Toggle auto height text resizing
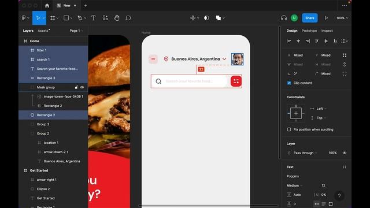This screenshot has width=370, height=208. (x=324, y=204)
